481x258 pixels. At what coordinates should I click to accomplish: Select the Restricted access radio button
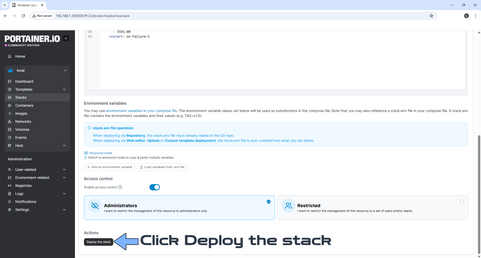(x=461, y=202)
